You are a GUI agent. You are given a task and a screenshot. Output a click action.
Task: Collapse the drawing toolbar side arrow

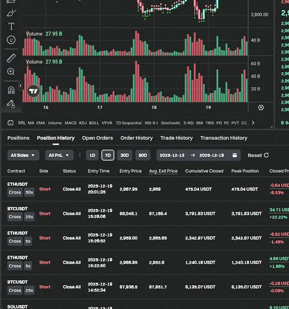[x=21, y=86]
